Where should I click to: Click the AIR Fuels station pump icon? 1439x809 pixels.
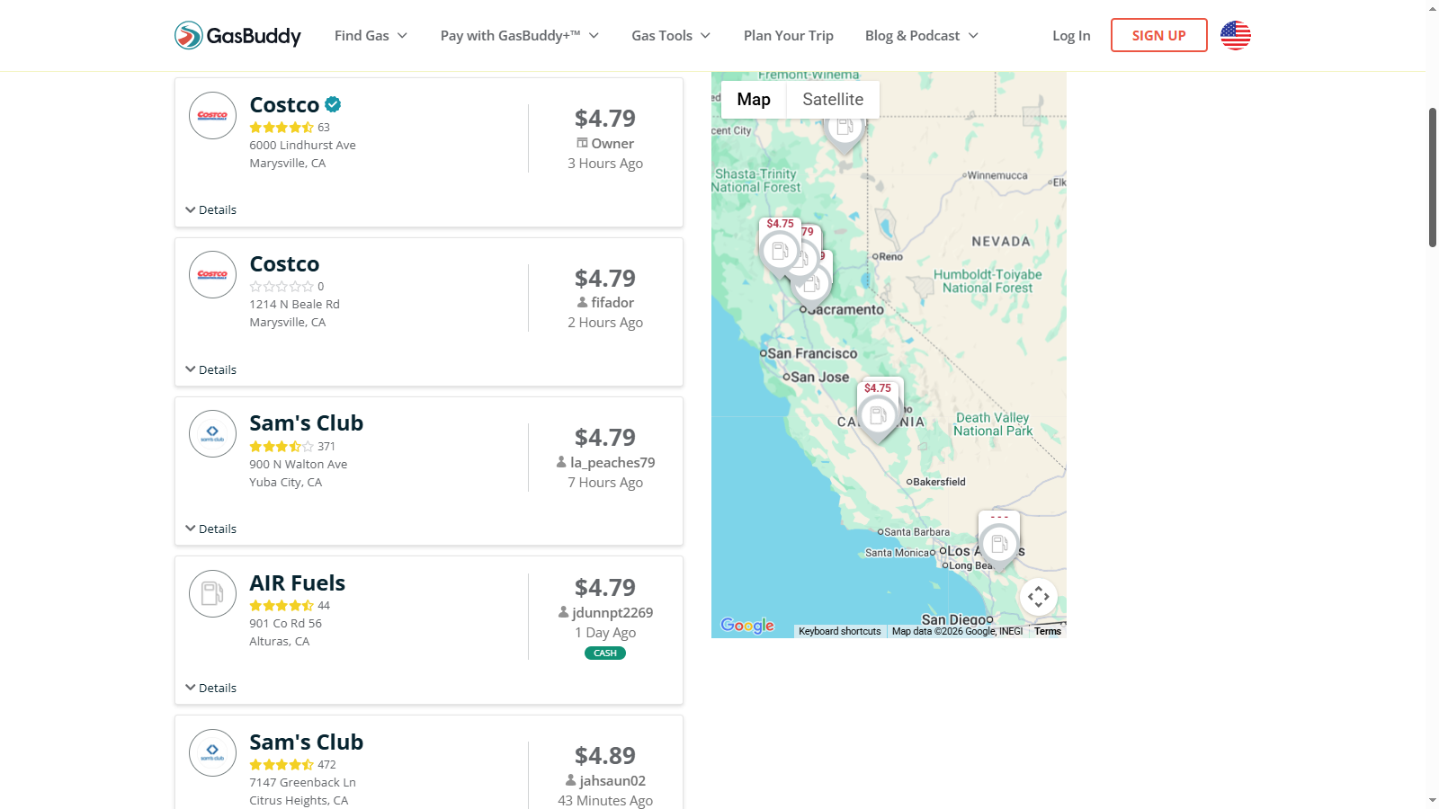coord(212,593)
